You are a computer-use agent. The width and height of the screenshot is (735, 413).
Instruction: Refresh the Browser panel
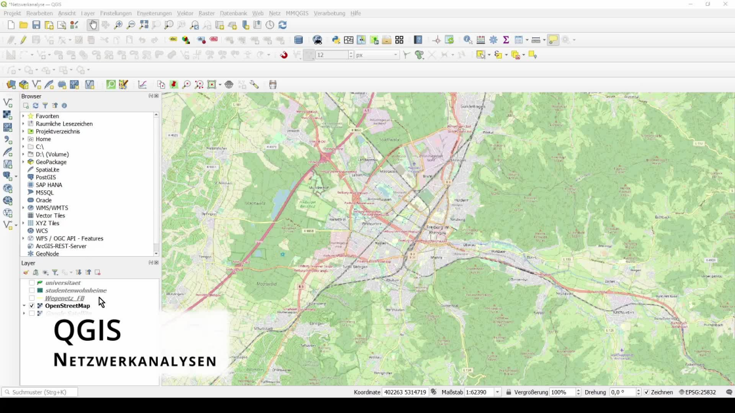click(x=35, y=106)
